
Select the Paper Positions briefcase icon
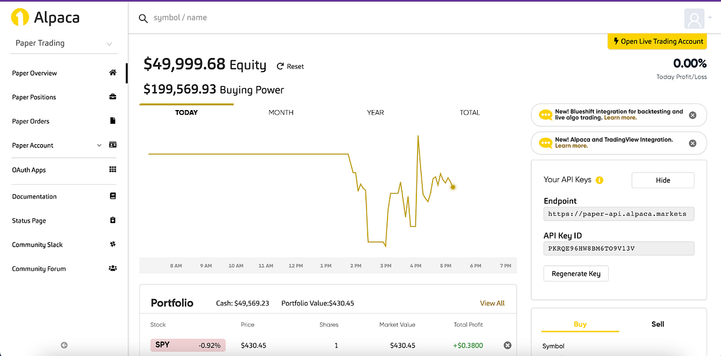pos(112,96)
